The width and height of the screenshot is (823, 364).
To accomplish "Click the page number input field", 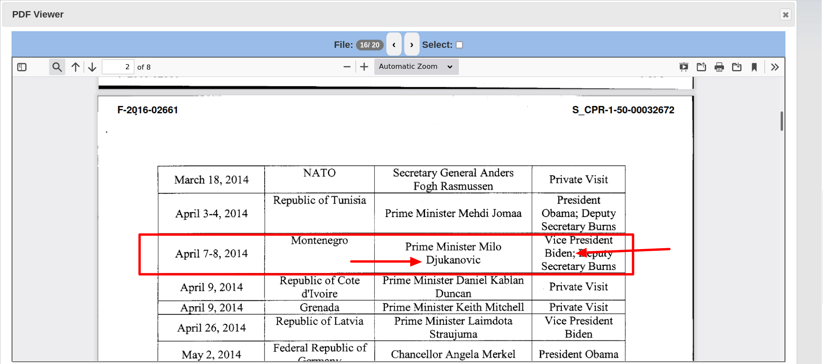I will (x=118, y=67).
